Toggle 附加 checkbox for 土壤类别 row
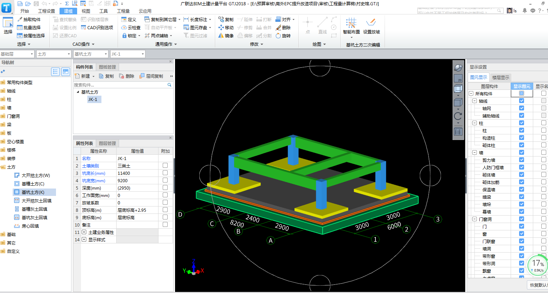Image resolution: width=548 pixels, height=293 pixels. pyautogui.click(x=165, y=165)
